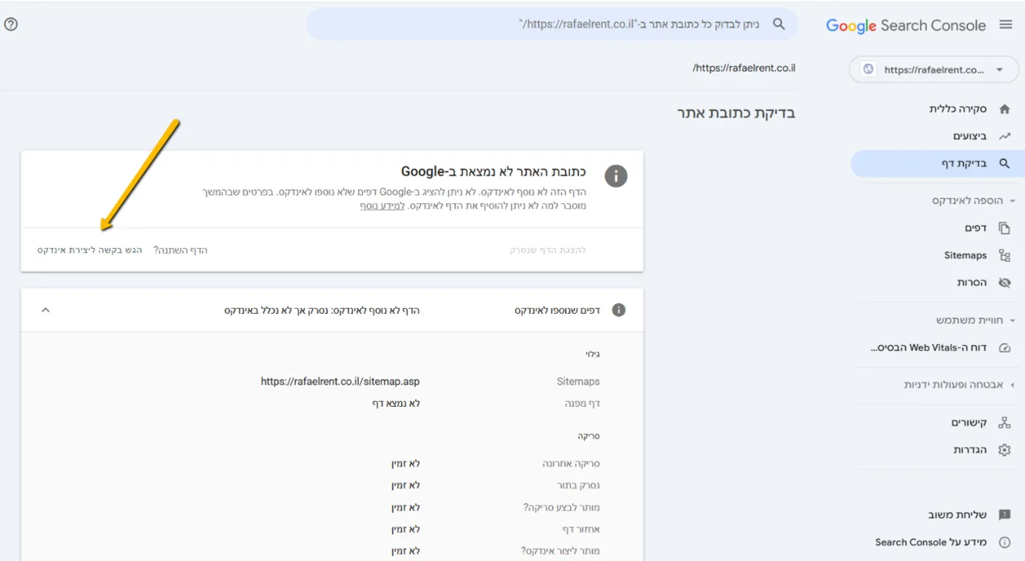Click the home icon beside סקירה כללית
This screenshot has width=1025, height=561.
tap(1004, 109)
